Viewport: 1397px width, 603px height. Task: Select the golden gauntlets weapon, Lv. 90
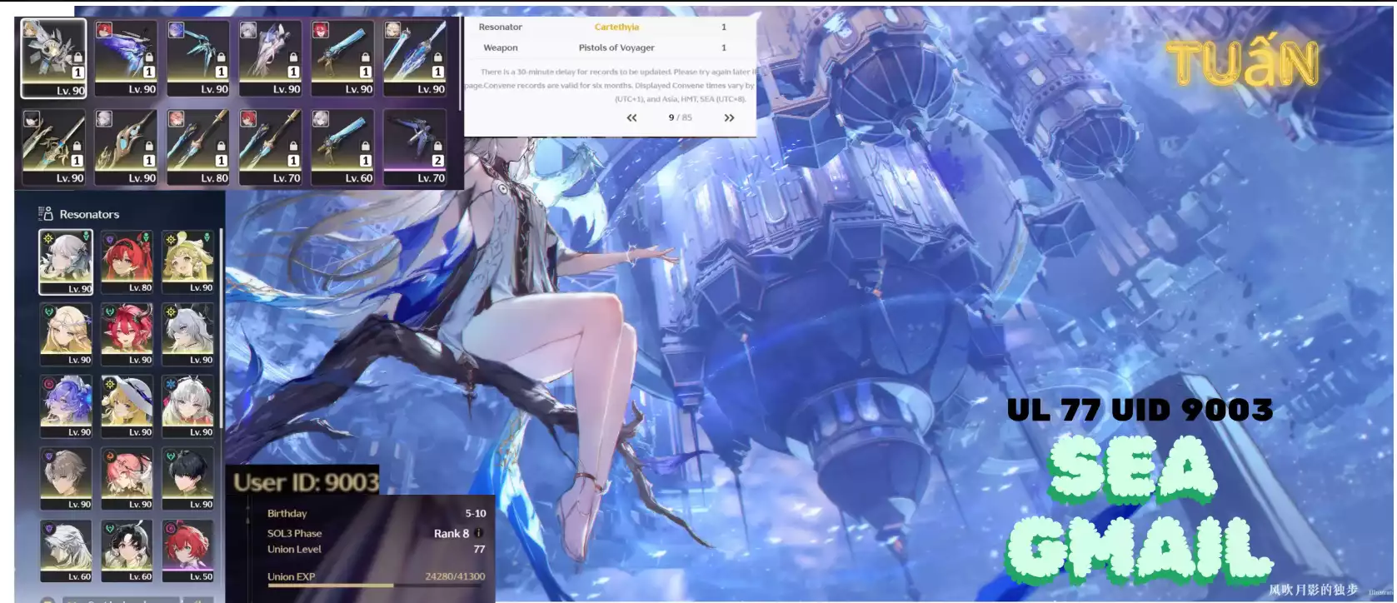[x=126, y=147]
